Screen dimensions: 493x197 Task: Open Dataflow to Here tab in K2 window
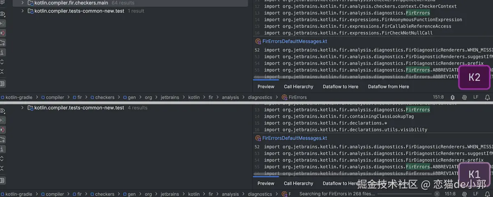(x=341, y=87)
